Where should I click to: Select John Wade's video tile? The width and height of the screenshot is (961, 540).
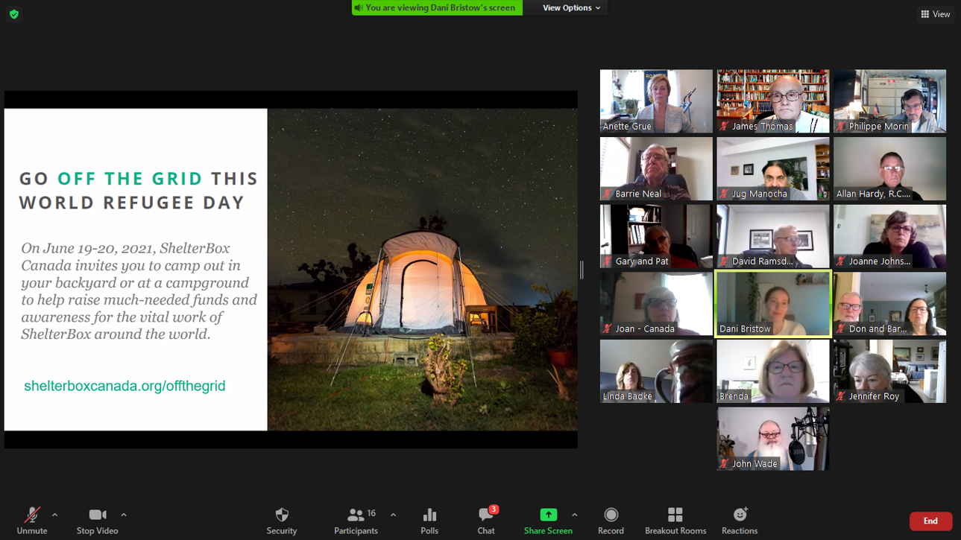(773, 439)
